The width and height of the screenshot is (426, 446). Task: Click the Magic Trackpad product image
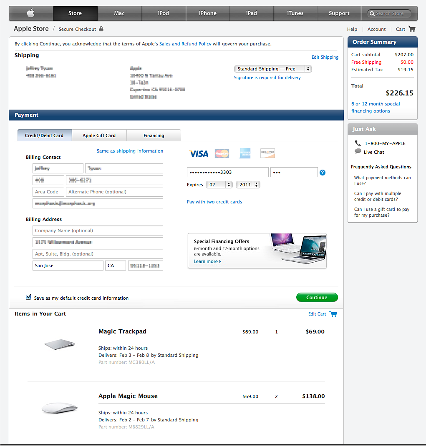point(60,344)
